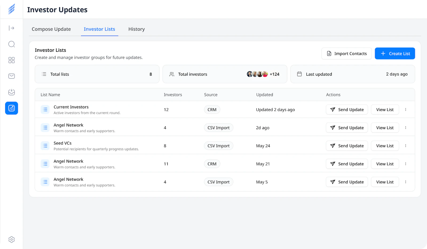The height and width of the screenshot is (249, 427).
Task: Click the Last updated calendar icon
Action: [x=299, y=74]
